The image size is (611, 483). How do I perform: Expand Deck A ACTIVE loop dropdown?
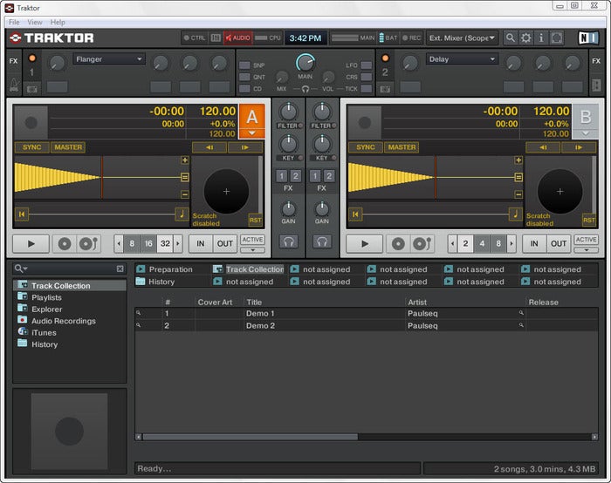click(x=252, y=250)
